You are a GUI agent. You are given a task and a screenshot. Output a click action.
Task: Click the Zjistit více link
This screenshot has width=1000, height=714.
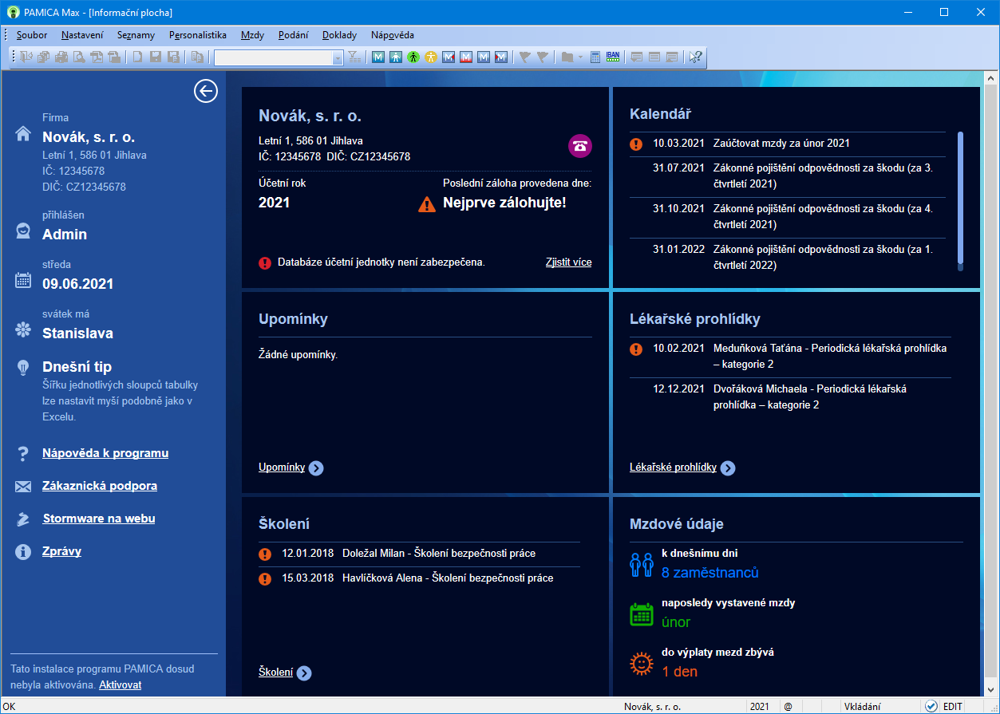pos(569,262)
